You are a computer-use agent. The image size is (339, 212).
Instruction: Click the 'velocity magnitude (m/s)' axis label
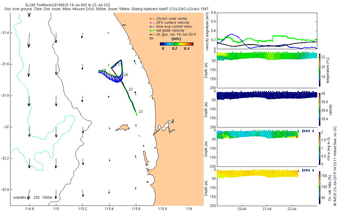[208, 31]
